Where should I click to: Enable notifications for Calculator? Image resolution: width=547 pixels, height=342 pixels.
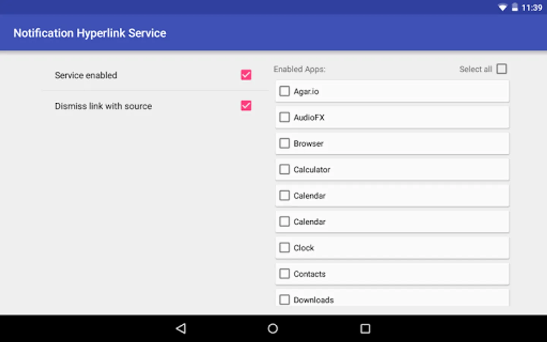(284, 169)
